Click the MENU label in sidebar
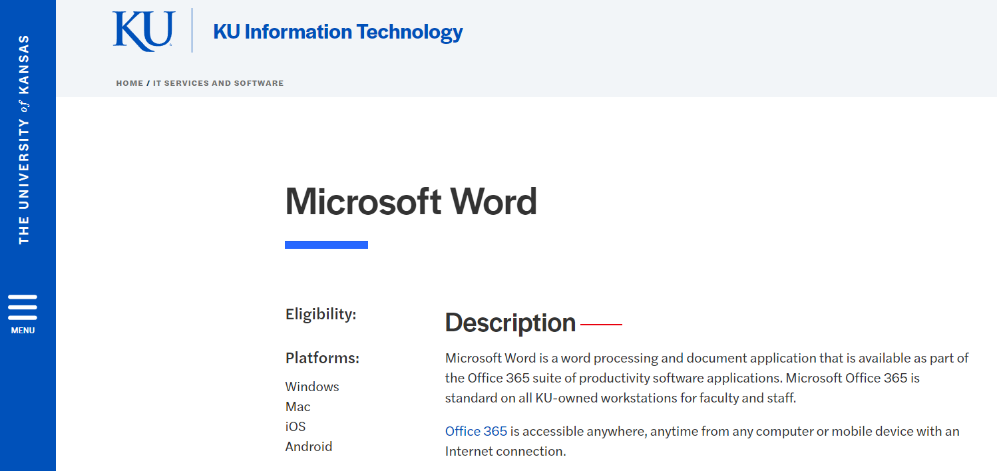 (x=23, y=331)
